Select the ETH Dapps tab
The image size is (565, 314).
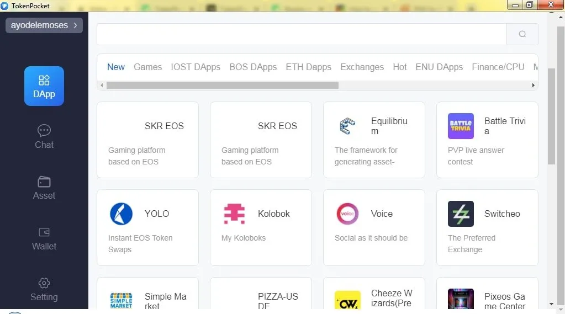pos(308,67)
